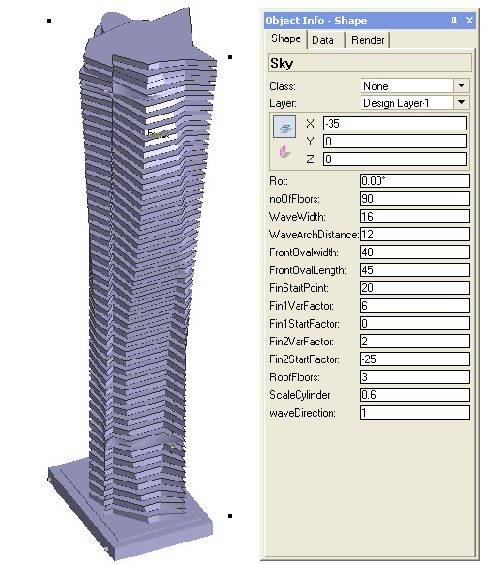
Task: Click the FrontOvalLength value field
Action: coord(415,270)
